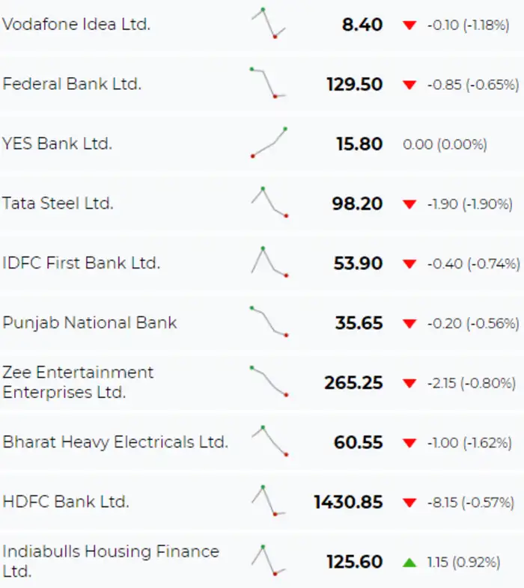The image size is (524, 588).
Task: Click green up arrow for Indiabulls Housing
Action: (409, 562)
